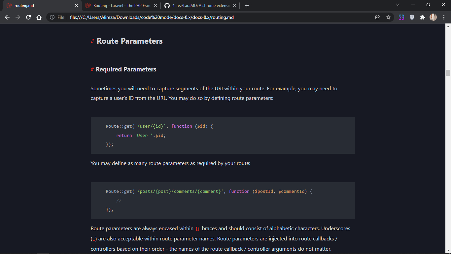Open the extension showing number 29
Viewport: 451px width, 254px height.
point(401,17)
